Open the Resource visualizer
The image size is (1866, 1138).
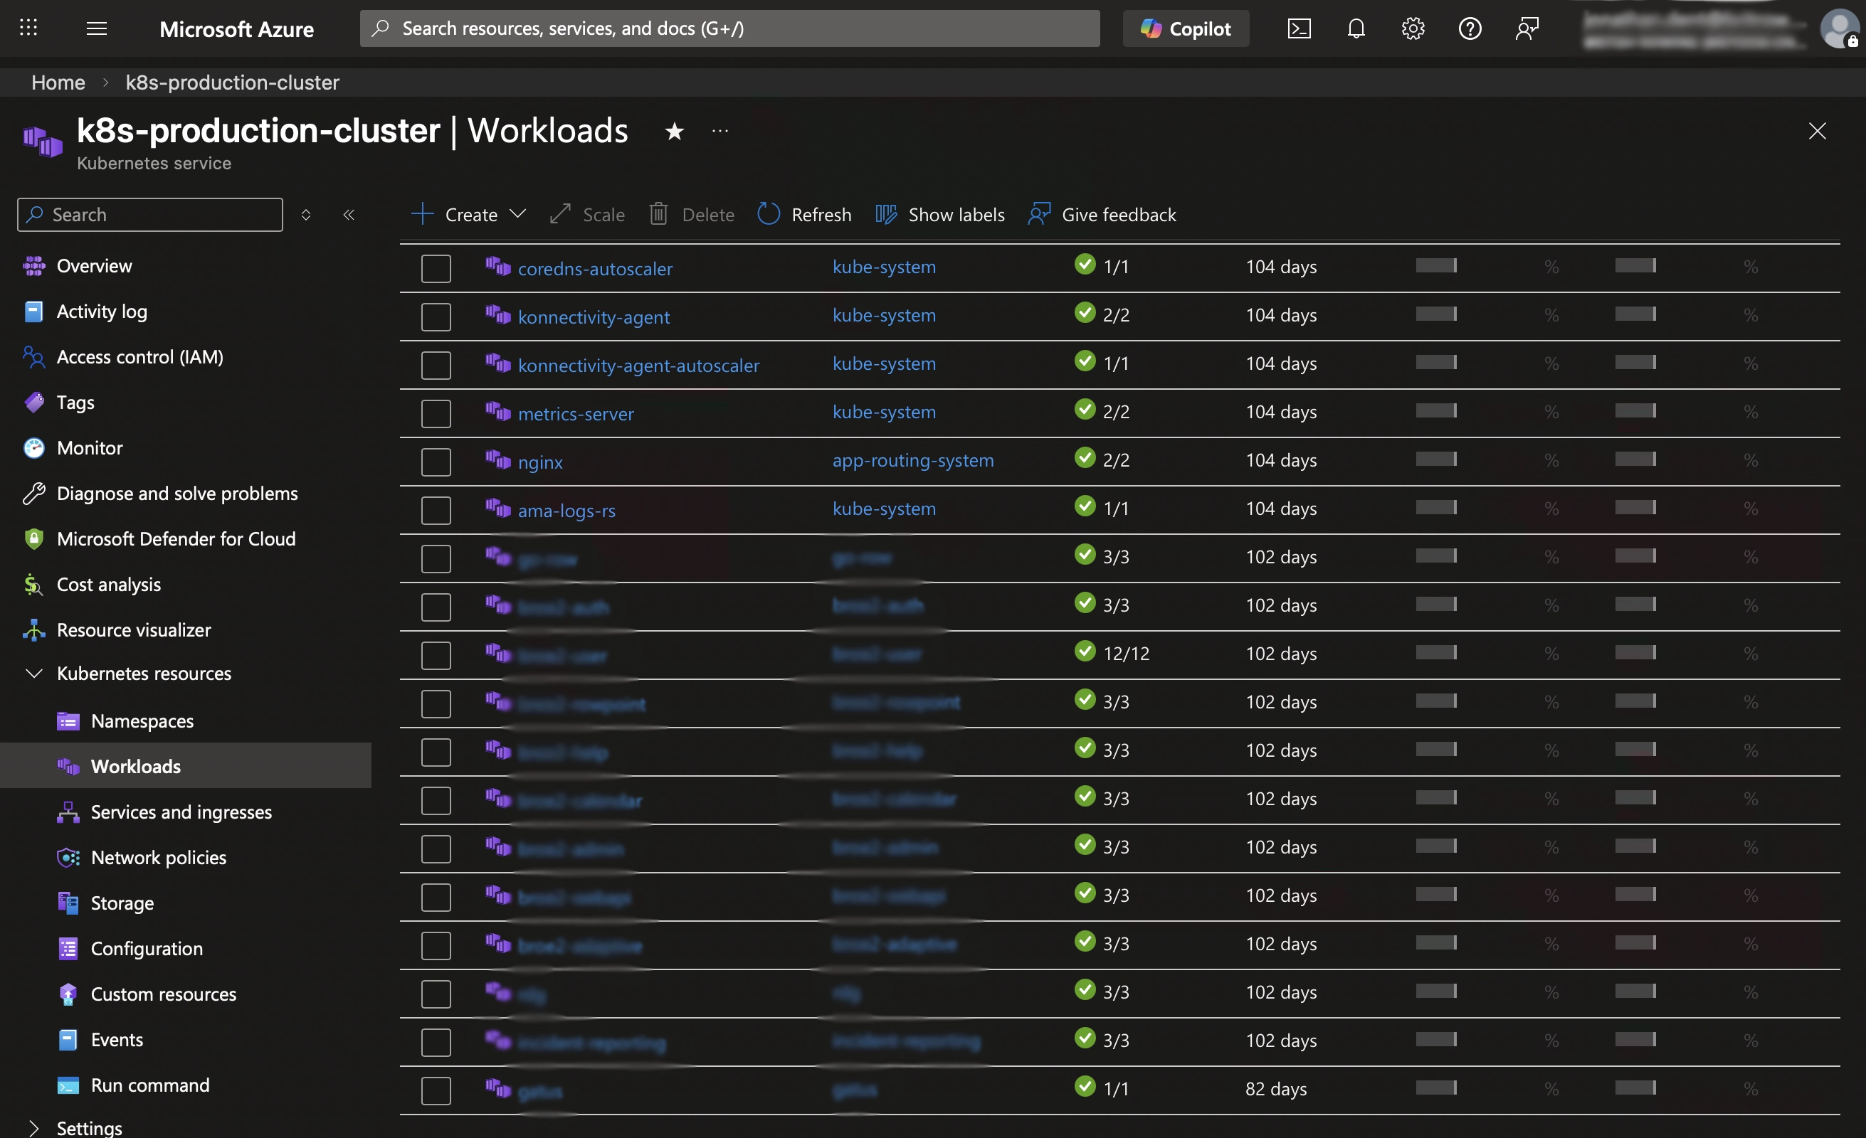point(134,629)
